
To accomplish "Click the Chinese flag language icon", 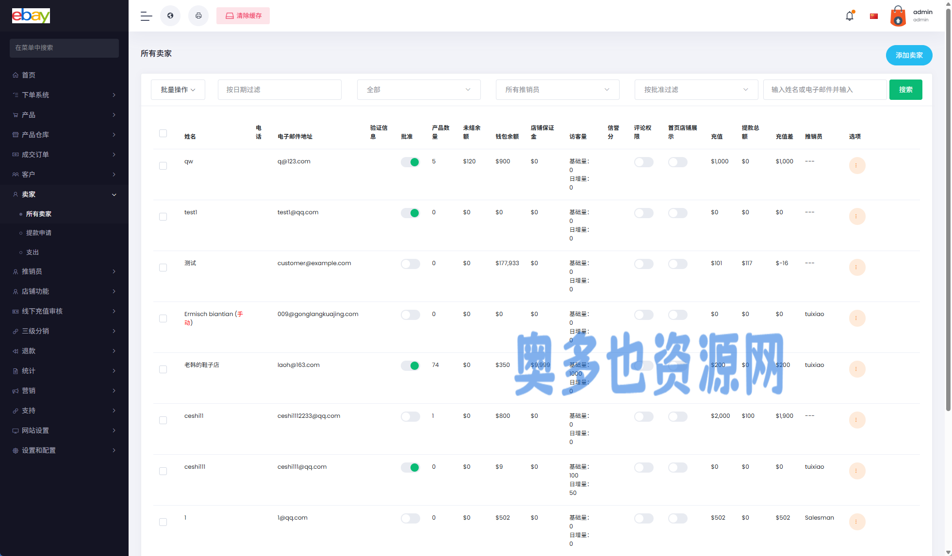I will (874, 16).
